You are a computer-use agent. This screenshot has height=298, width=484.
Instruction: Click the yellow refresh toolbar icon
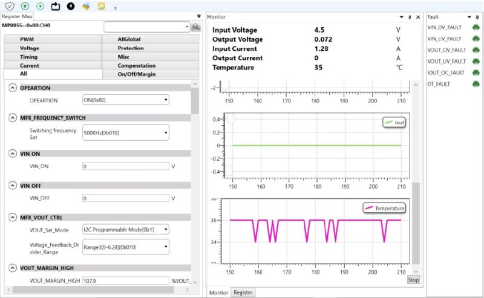click(101, 6)
